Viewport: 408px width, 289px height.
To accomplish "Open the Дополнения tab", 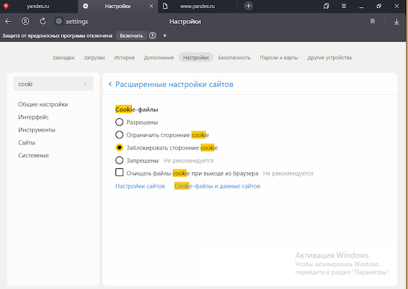I will (159, 58).
